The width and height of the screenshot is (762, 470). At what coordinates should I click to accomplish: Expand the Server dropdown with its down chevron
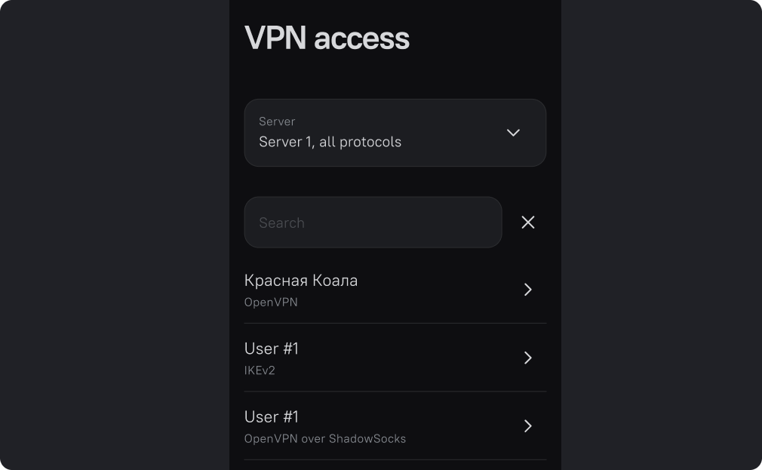[513, 133]
